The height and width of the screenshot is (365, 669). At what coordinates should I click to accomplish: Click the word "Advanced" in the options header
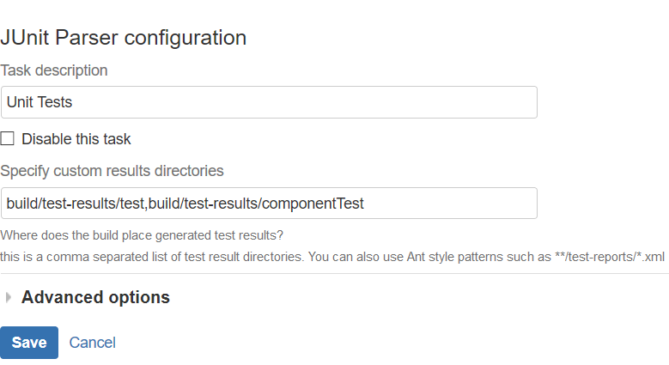[58, 298]
